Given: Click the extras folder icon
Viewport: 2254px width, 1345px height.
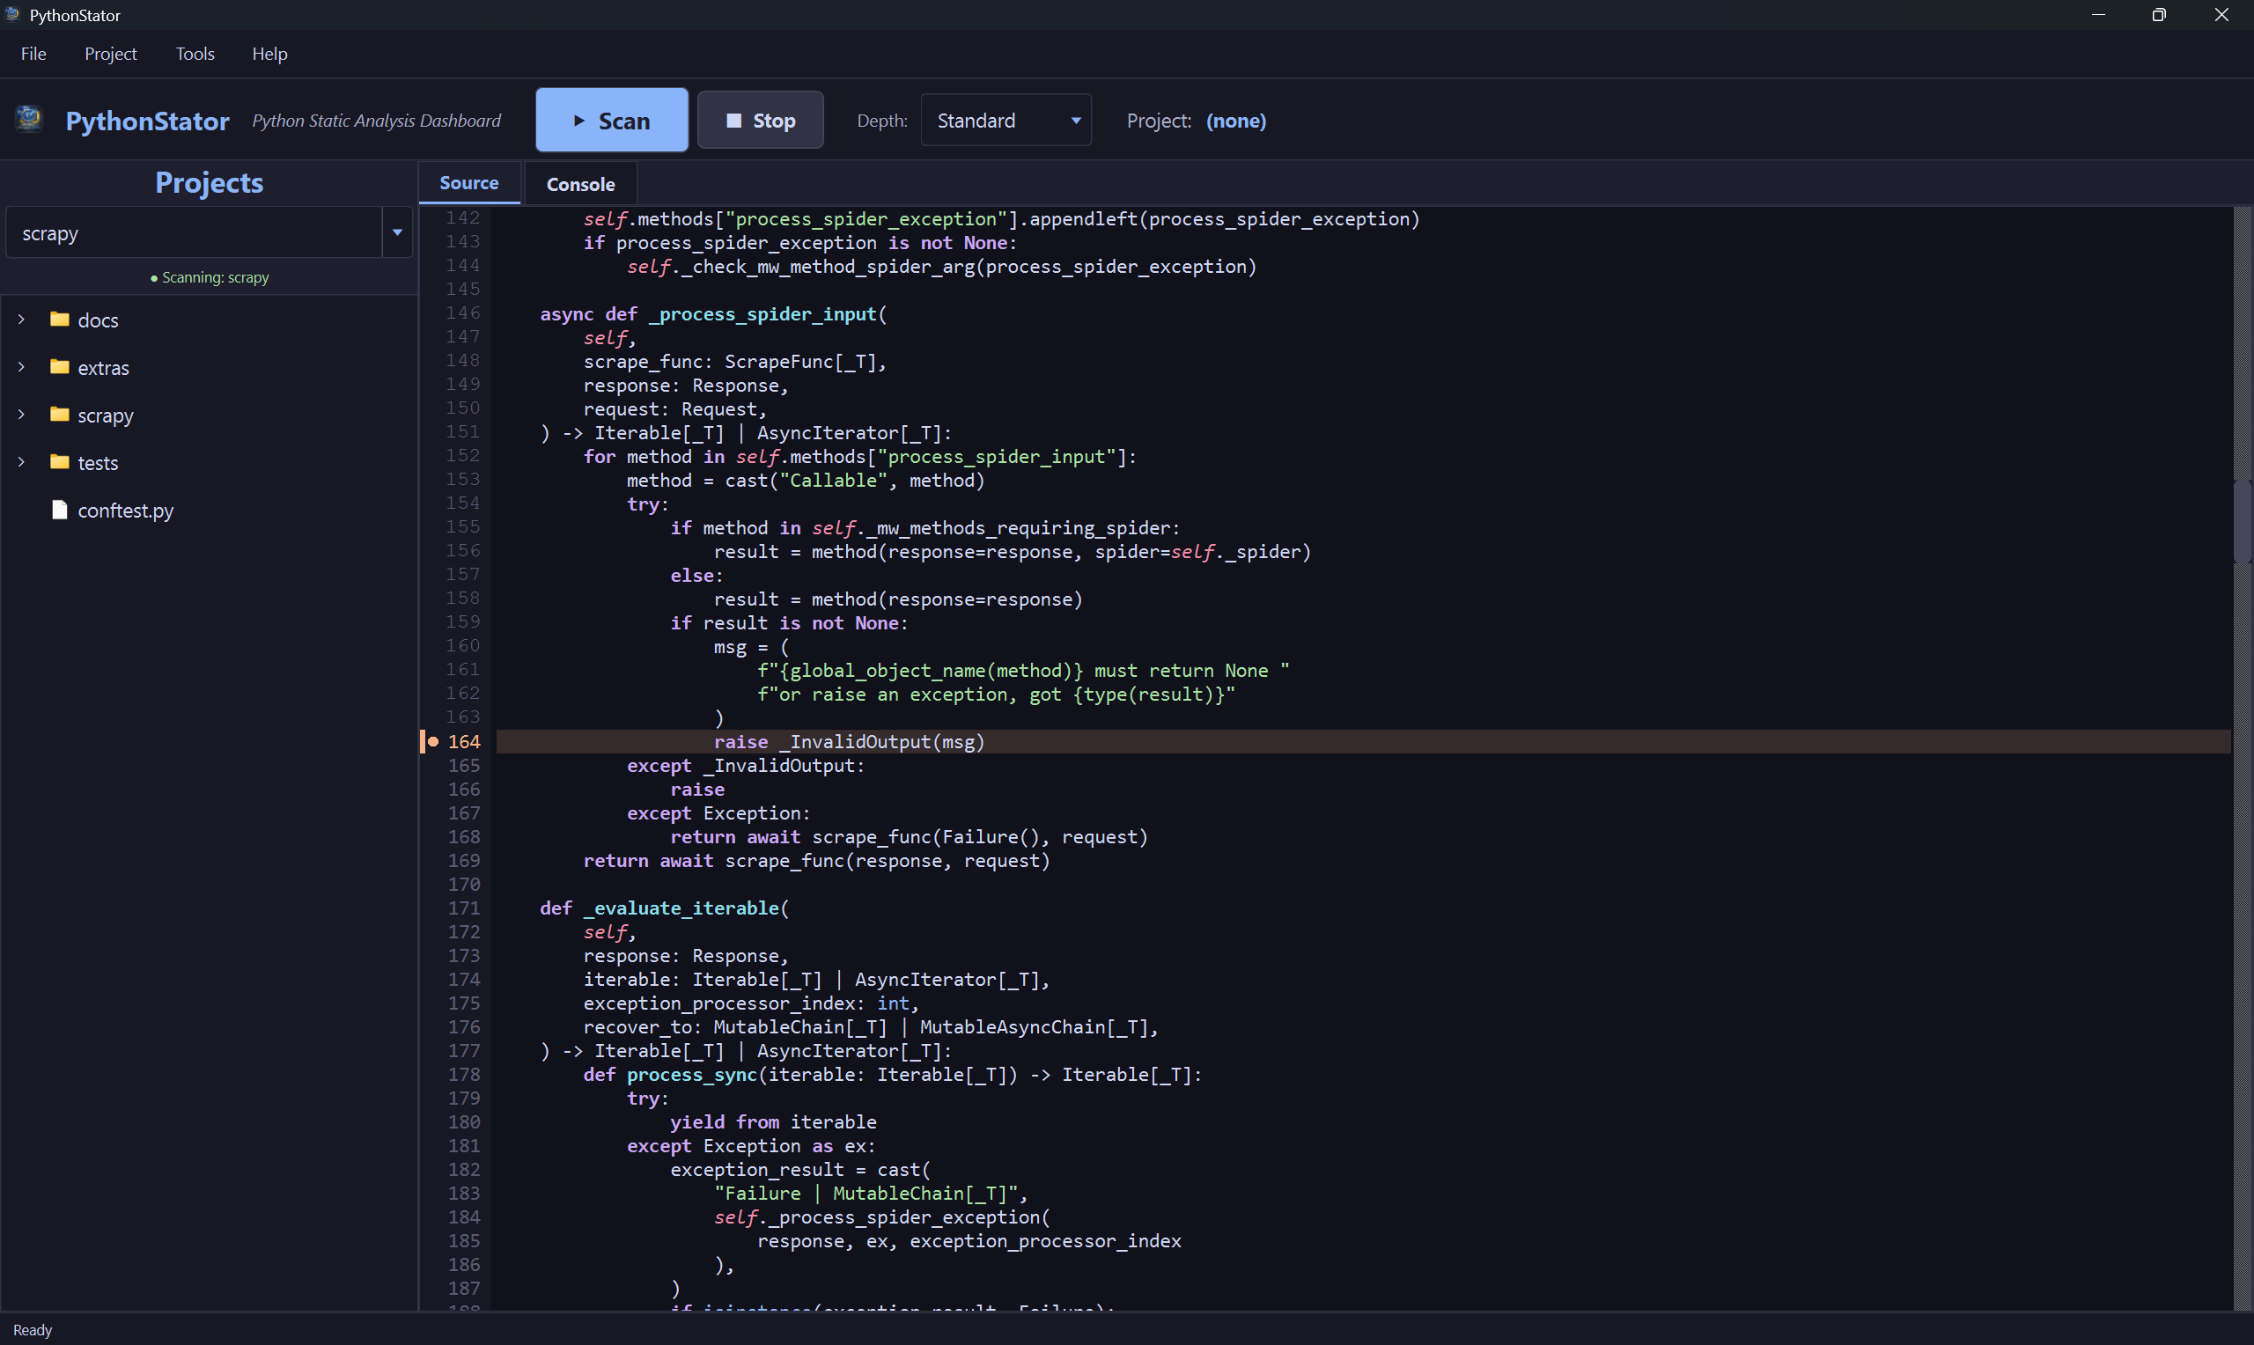Looking at the screenshot, I should click(x=60, y=367).
